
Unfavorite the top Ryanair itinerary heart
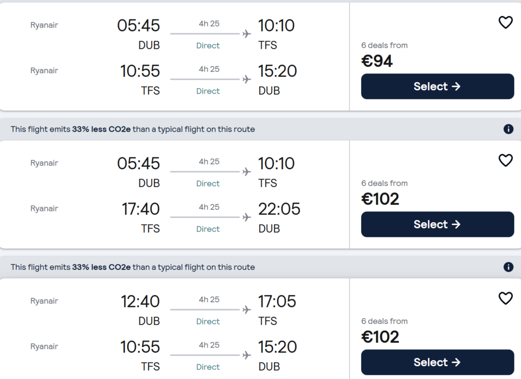coord(505,22)
